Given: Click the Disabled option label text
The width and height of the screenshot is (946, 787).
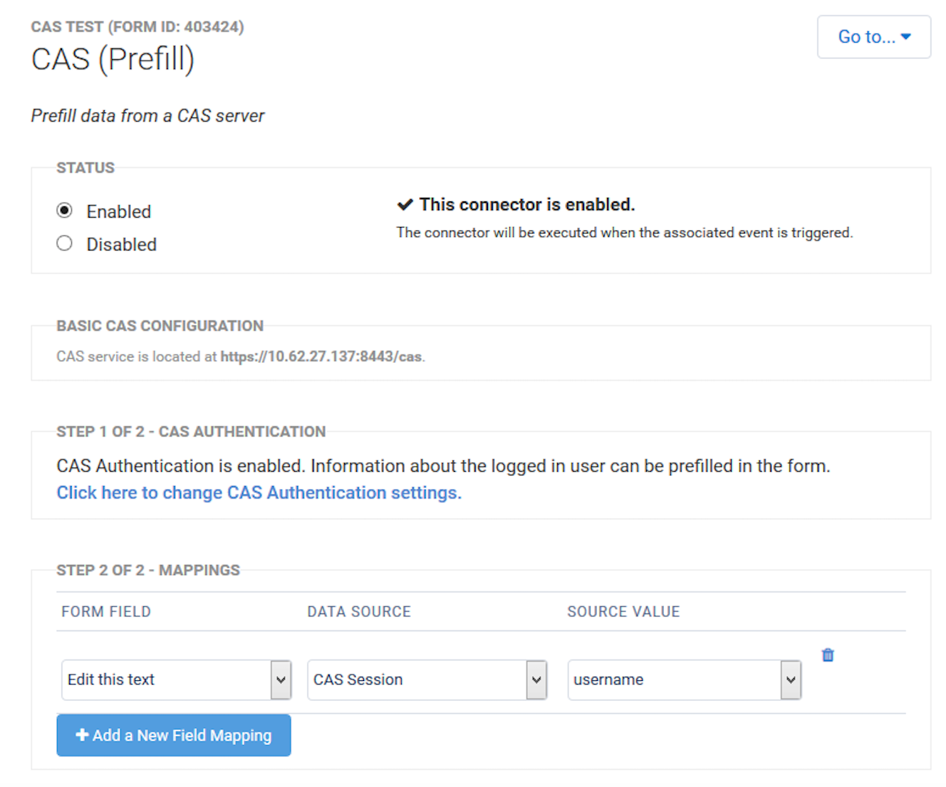Looking at the screenshot, I should tap(121, 245).
